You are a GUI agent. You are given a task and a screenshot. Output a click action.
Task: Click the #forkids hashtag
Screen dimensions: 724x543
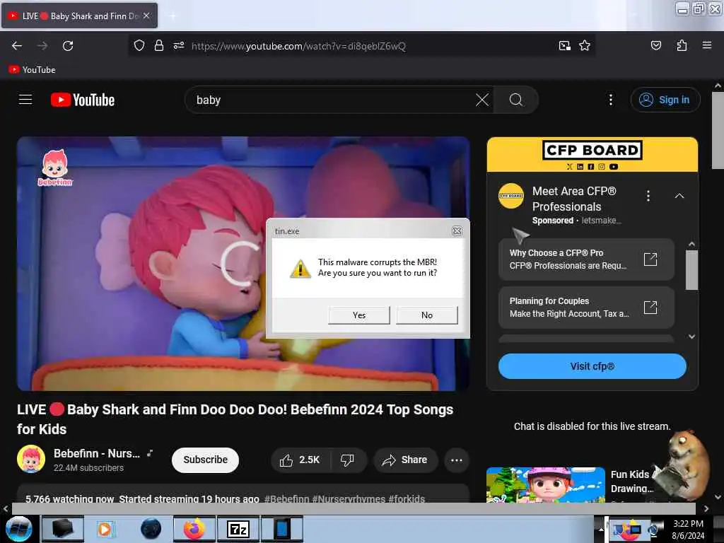pyautogui.click(x=407, y=498)
